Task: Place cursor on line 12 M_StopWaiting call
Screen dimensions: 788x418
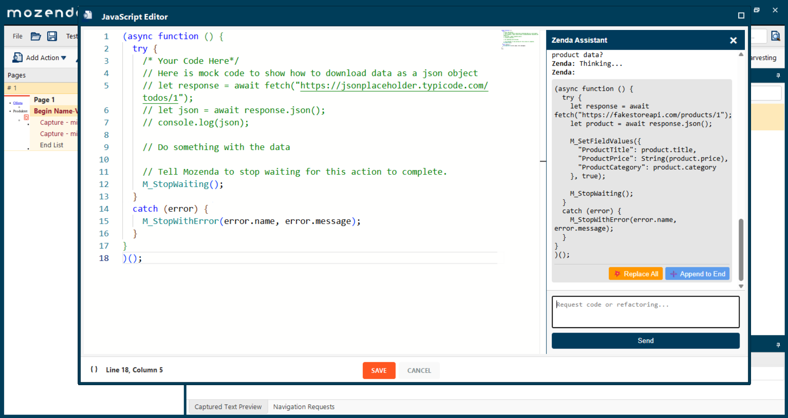Action: pos(182,184)
